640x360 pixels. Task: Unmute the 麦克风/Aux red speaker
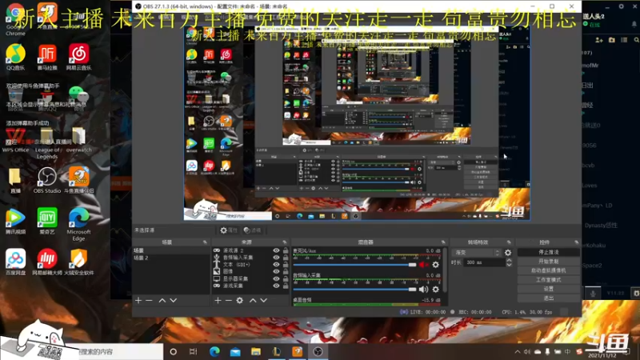[x=423, y=265]
